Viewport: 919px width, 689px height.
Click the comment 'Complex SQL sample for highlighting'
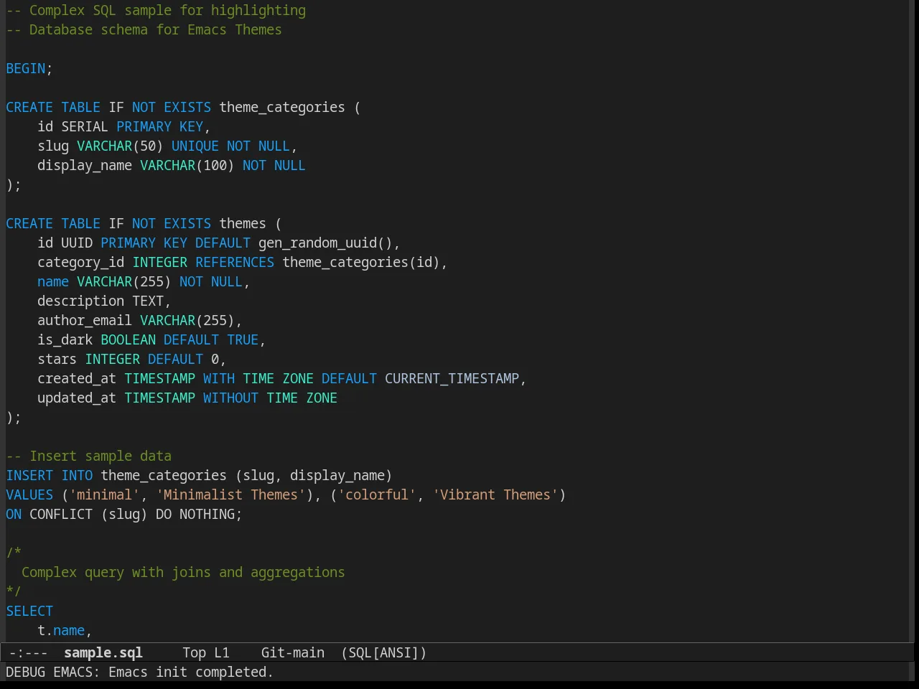pos(167,10)
